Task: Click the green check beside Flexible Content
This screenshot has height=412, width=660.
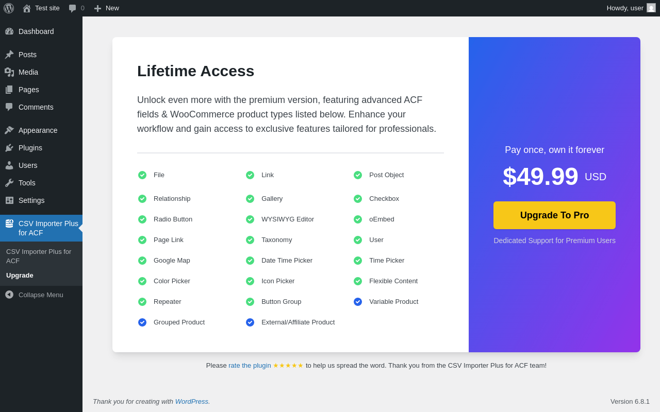Action: [x=358, y=281]
